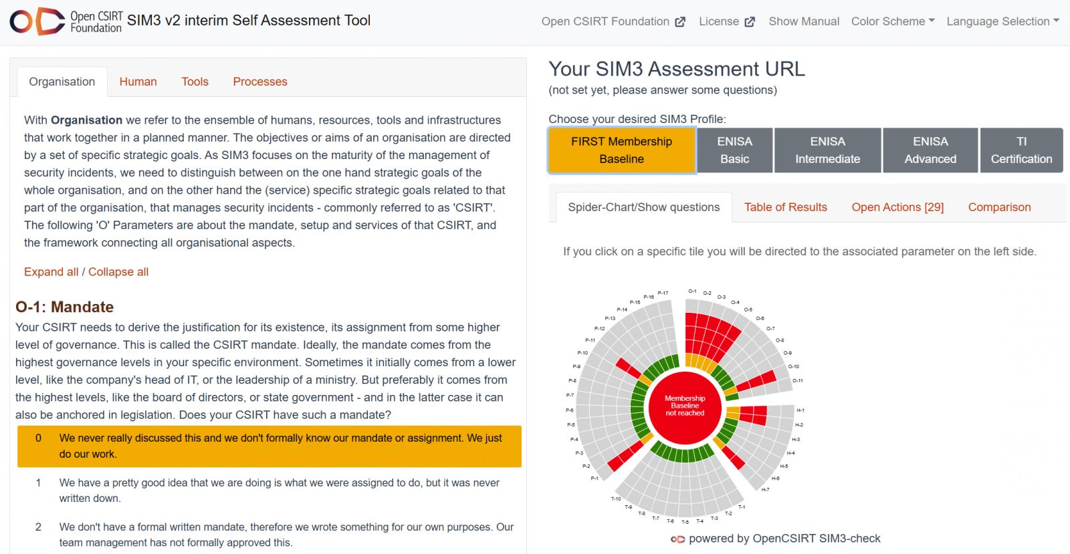Open the Open Actions [29] tab

tap(897, 207)
